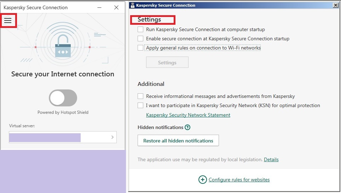Click the Virtual server label

coord(22,126)
